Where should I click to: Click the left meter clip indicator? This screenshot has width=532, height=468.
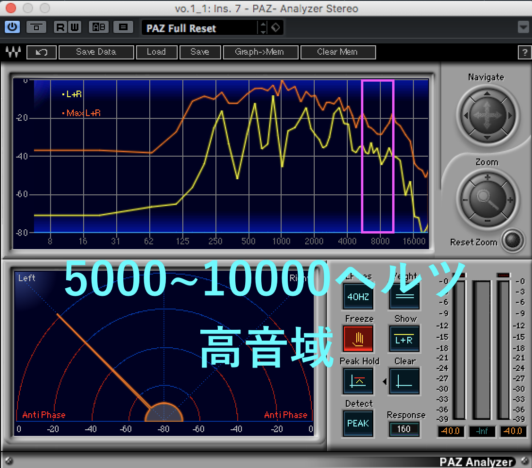[460, 275]
